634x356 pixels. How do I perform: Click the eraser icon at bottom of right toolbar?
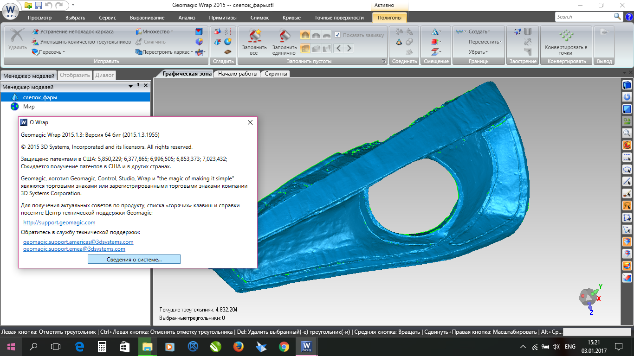pyautogui.click(x=627, y=278)
